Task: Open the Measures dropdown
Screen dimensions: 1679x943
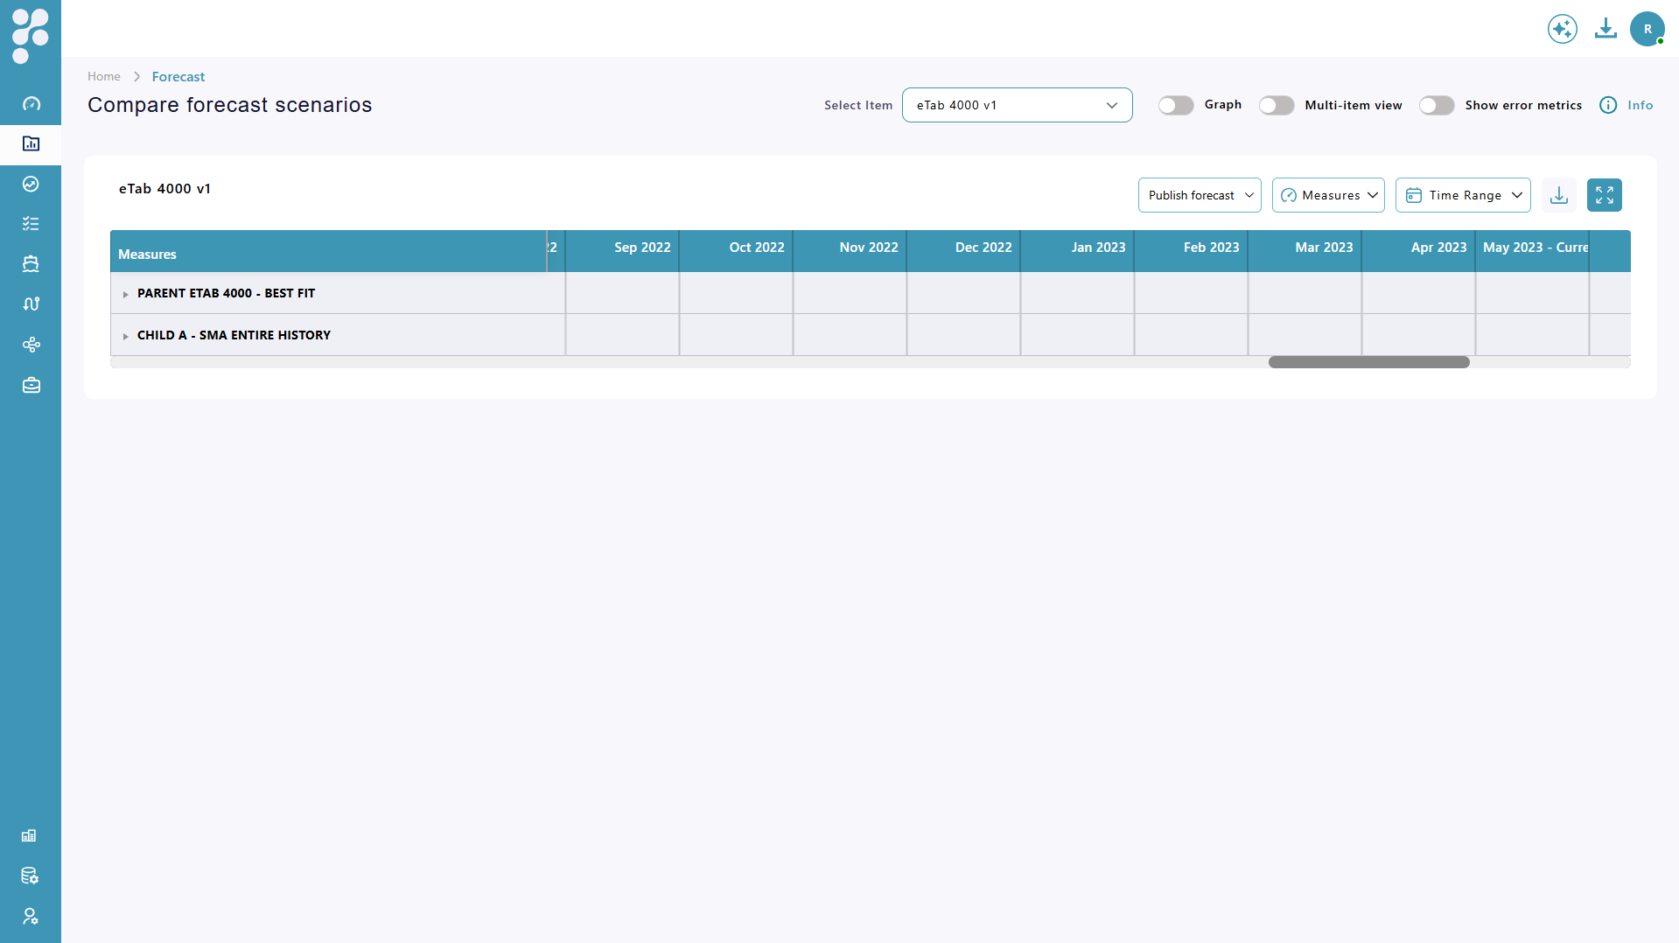Action: click(x=1328, y=195)
